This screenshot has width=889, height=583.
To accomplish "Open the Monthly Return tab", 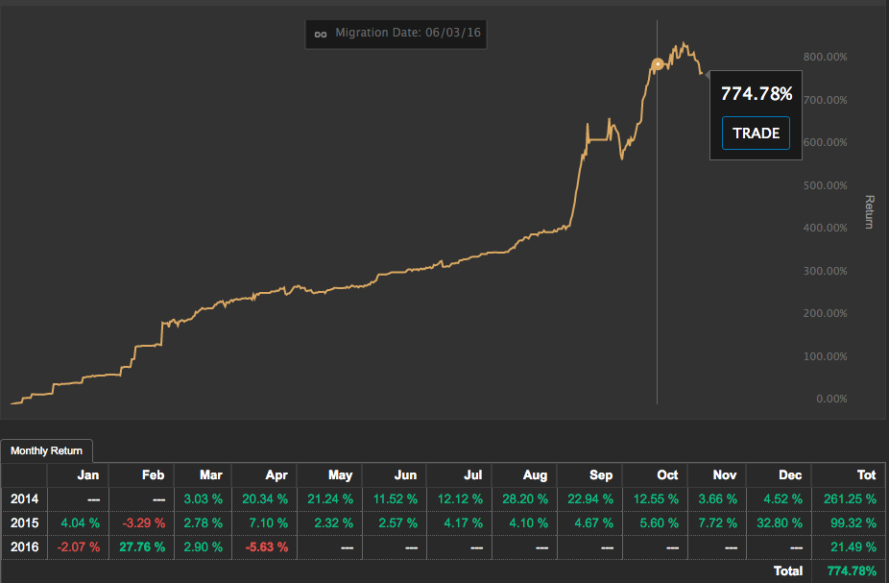I will tap(46, 450).
